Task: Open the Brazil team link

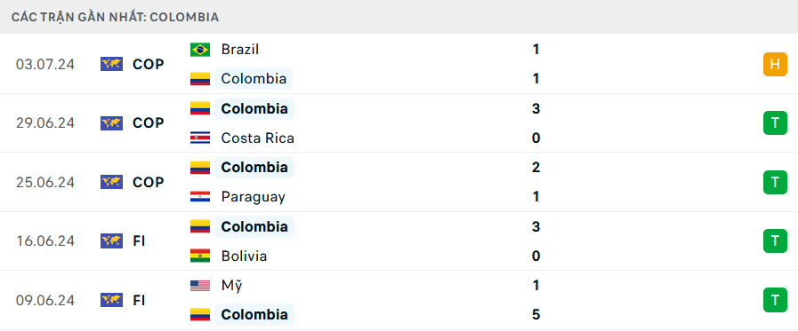Action: tap(240, 49)
